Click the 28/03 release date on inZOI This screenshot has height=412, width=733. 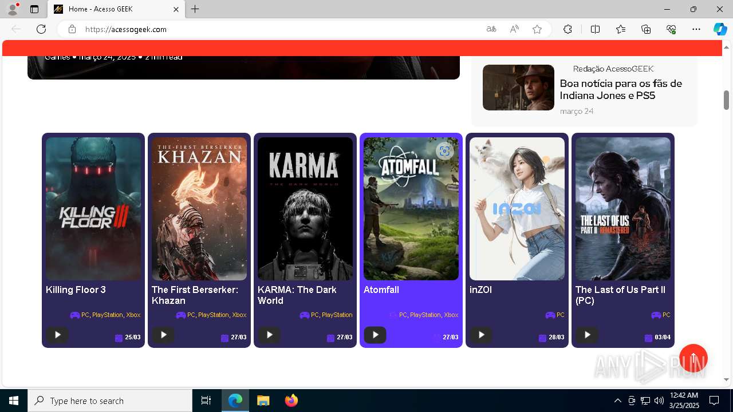point(557,338)
